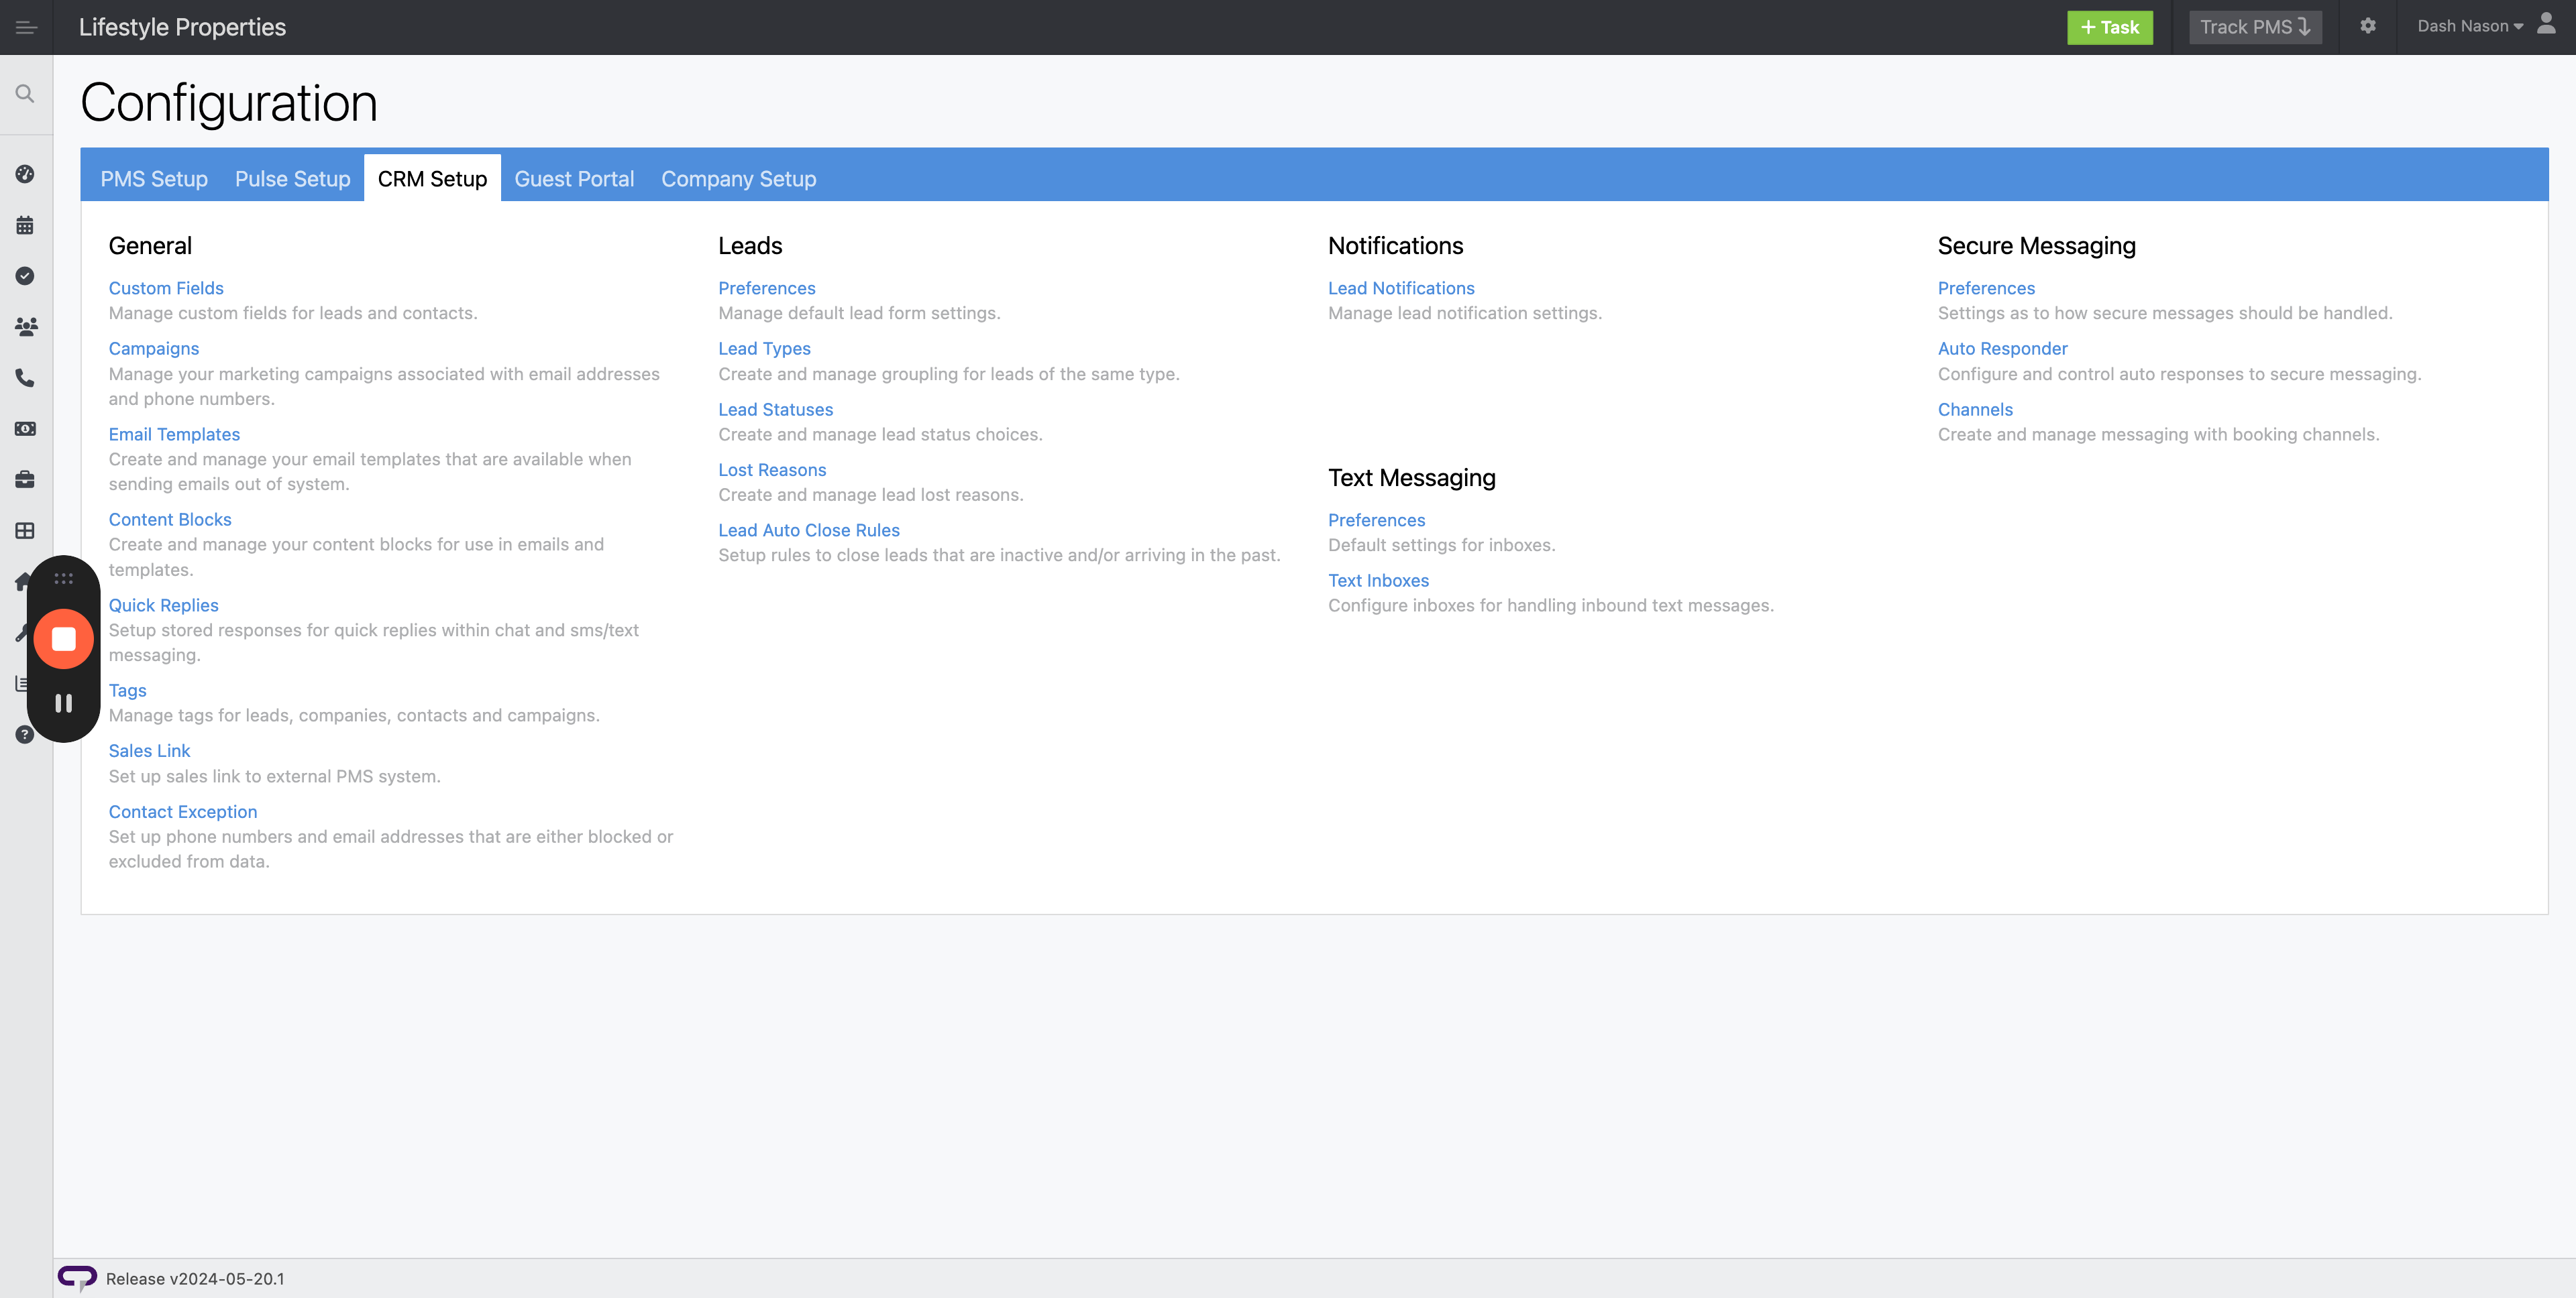Open the money bill icon in sidebar
Viewport: 2576px width, 1298px height.
tap(25, 428)
